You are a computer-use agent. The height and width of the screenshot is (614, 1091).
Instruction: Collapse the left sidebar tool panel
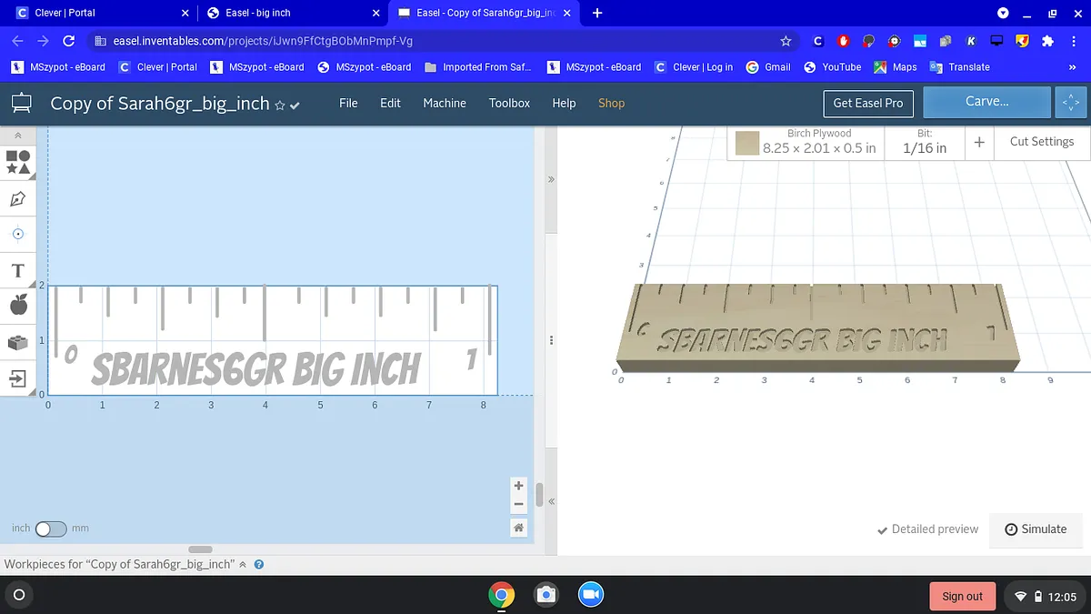pyautogui.click(x=18, y=135)
